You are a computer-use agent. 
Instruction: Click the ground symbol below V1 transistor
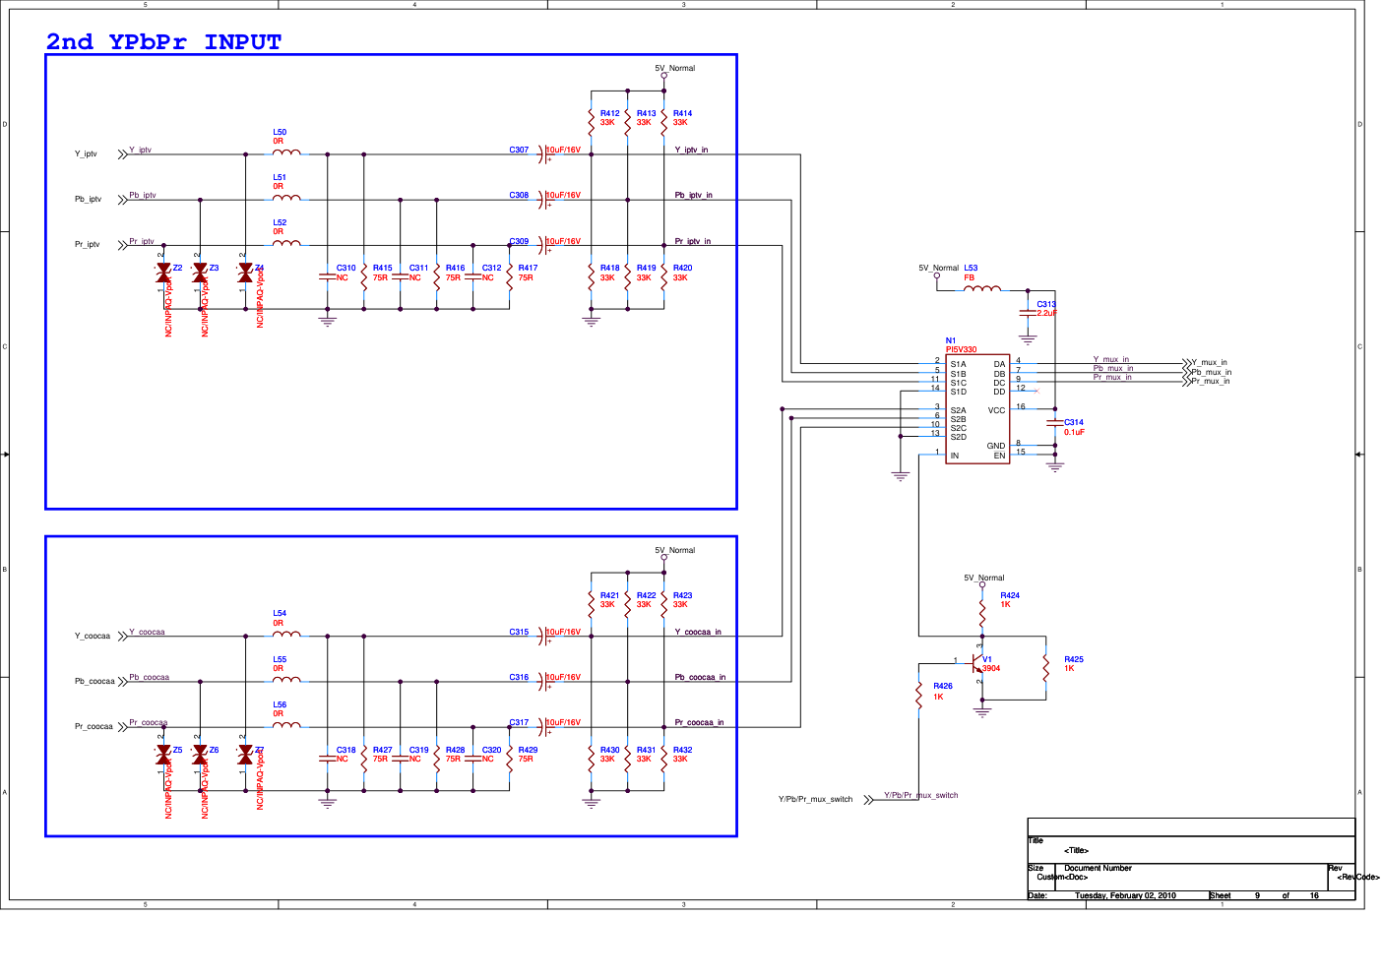(982, 711)
